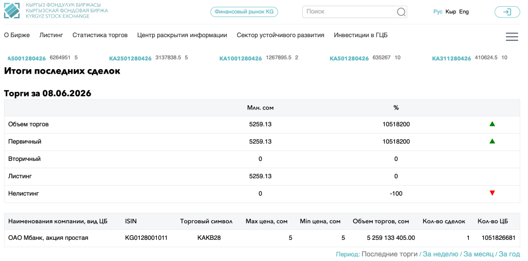
Task: Click ticker symbol KA311280426
Action: [x=452, y=59]
